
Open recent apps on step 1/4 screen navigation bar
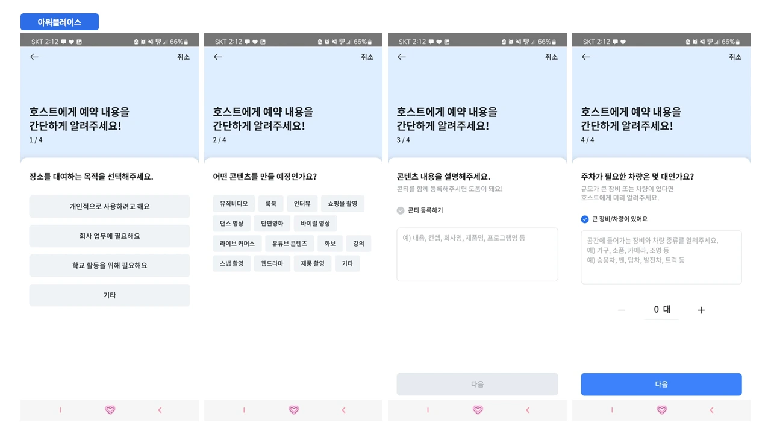[x=60, y=410]
